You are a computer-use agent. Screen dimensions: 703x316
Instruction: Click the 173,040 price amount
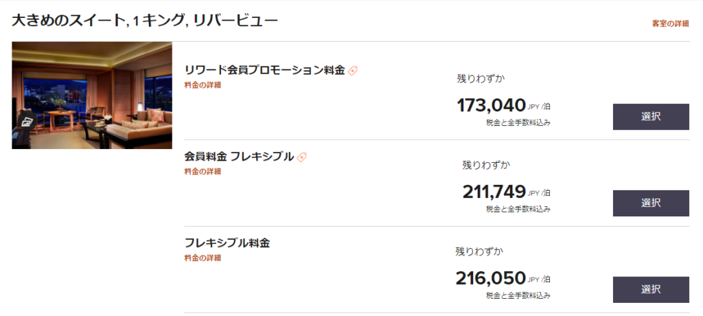tap(492, 106)
